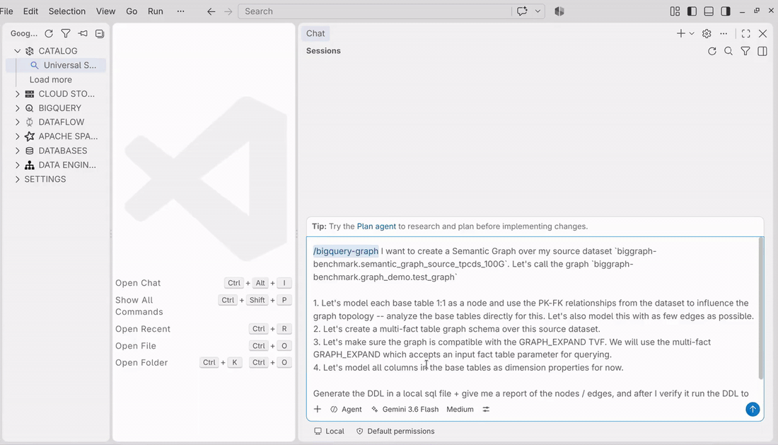Open the new chat dropdown chevron
Image resolution: width=778 pixels, height=445 pixels.
coord(692,33)
